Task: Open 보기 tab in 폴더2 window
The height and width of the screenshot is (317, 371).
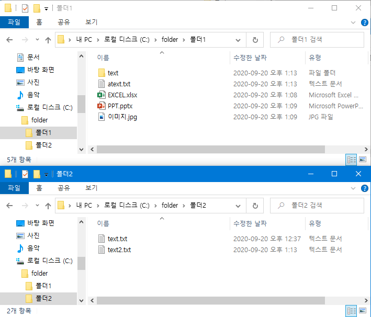Action: (x=92, y=188)
